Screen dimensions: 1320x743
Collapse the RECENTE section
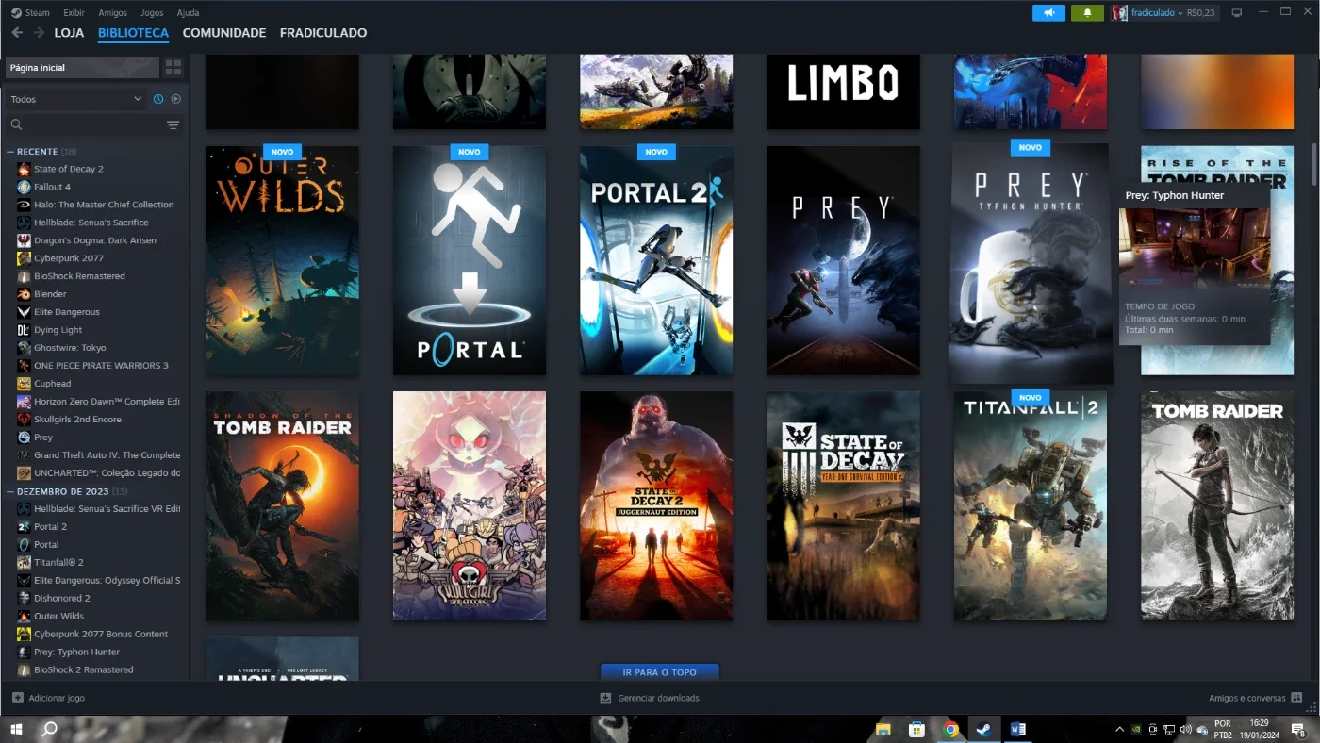[10, 151]
